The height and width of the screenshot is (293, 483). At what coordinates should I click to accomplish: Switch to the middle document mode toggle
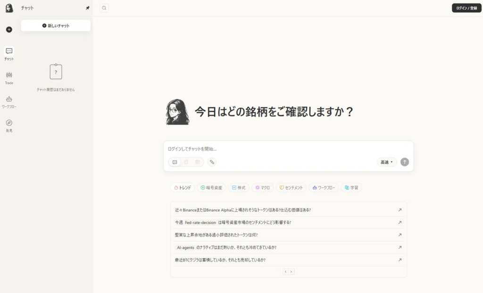click(x=186, y=162)
